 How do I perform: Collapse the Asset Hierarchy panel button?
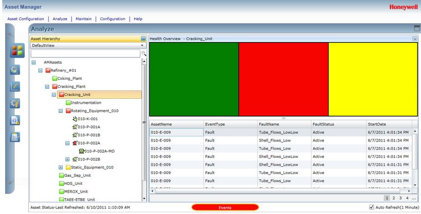pos(143,39)
